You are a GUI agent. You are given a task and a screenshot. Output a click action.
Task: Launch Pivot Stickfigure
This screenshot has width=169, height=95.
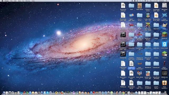[164, 64]
